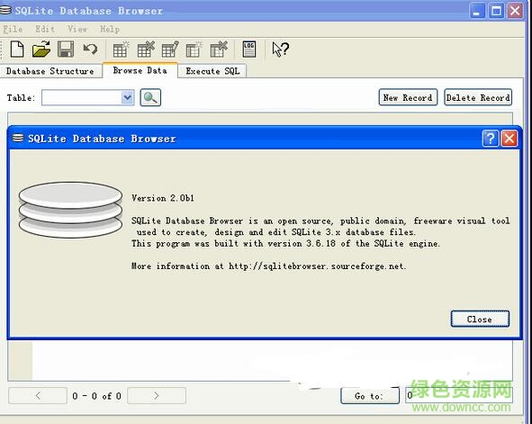Open the SQL log window icon
Viewport: 532px width, 424px height.
(x=249, y=50)
